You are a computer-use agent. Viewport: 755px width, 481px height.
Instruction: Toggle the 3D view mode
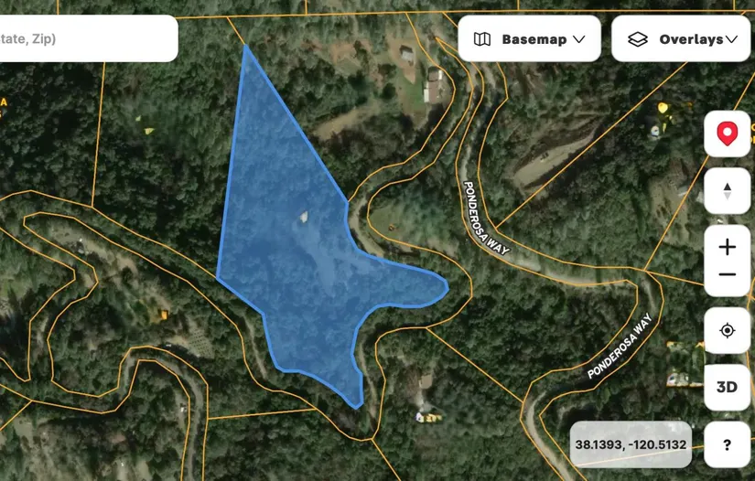[x=727, y=387]
